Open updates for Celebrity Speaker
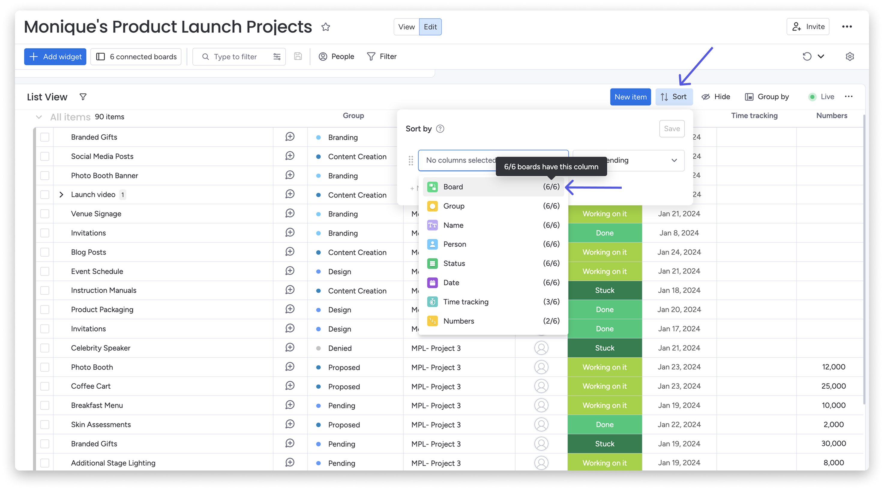This screenshot has width=884, height=490. coord(290,348)
